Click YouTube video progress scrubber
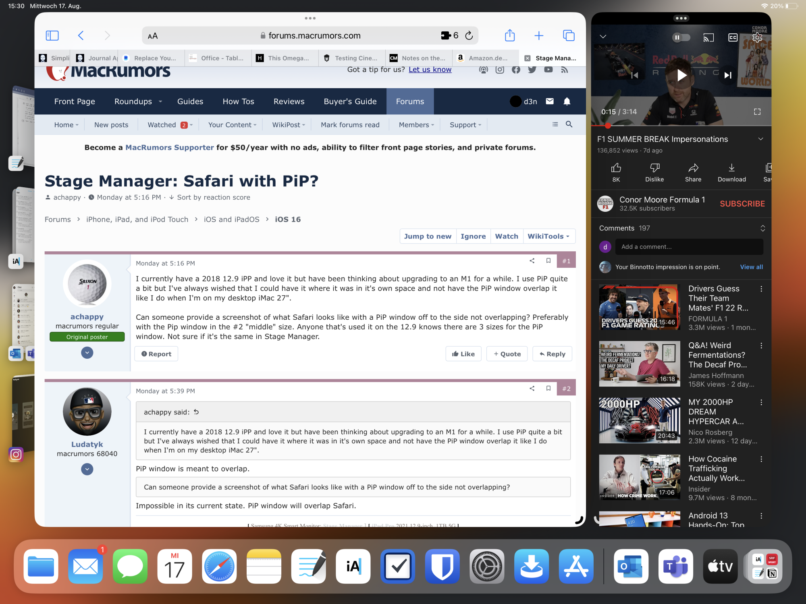Screen dimensions: 806x604 tap(608, 126)
